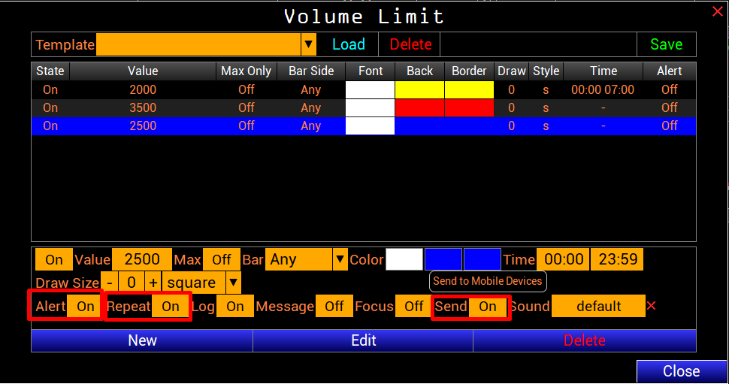Open the square draw style dropdown
Image resolution: width=729 pixels, height=384 pixels.
click(x=233, y=283)
